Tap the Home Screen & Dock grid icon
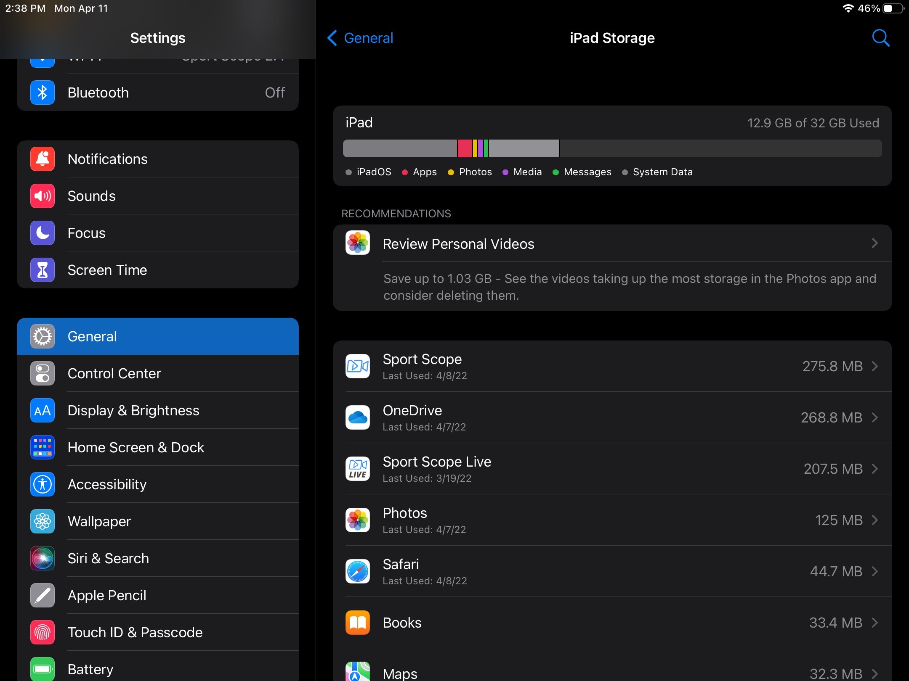This screenshot has height=681, width=909. click(x=43, y=447)
